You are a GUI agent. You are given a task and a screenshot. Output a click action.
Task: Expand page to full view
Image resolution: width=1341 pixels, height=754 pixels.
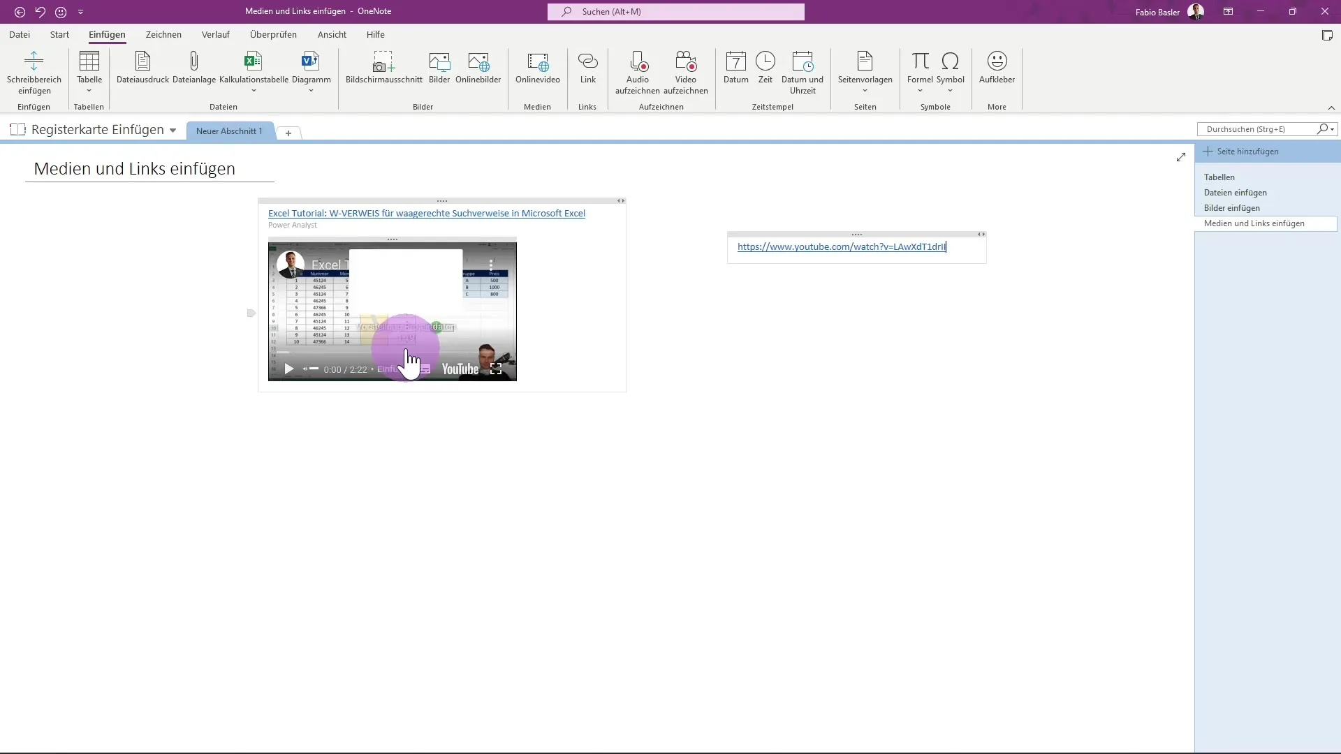[x=1180, y=157]
